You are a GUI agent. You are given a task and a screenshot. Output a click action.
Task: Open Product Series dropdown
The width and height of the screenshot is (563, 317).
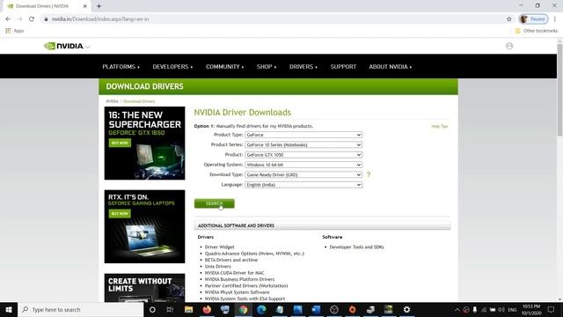click(x=303, y=144)
